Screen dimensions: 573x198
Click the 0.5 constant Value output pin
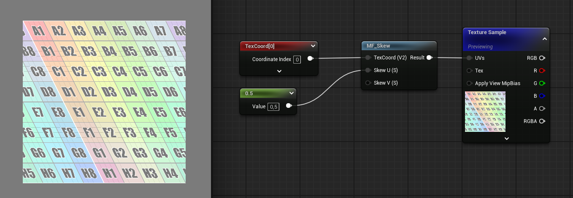point(289,106)
